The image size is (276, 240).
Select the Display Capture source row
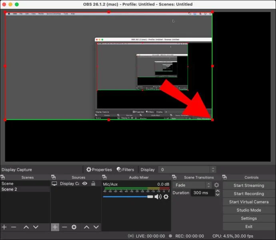(x=76, y=184)
